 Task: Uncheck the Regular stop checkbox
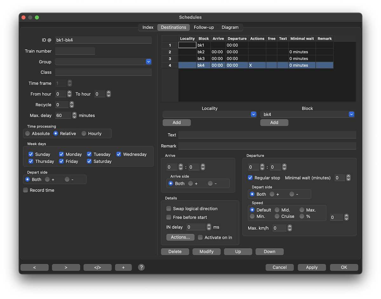pos(250,178)
